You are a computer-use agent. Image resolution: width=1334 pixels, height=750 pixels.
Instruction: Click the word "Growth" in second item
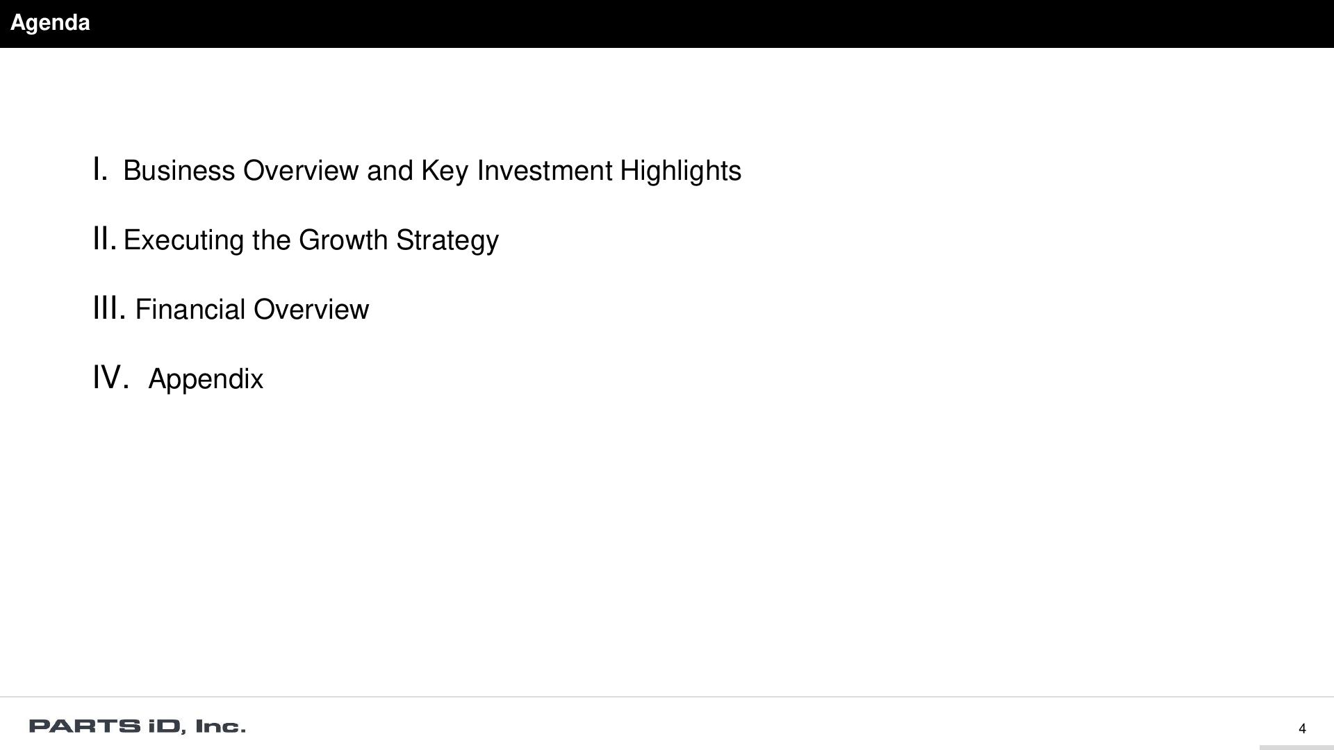point(343,240)
